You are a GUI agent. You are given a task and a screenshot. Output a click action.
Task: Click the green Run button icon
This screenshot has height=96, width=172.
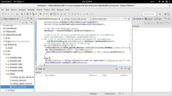pos(27,14)
